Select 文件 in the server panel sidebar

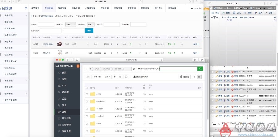point(67,112)
